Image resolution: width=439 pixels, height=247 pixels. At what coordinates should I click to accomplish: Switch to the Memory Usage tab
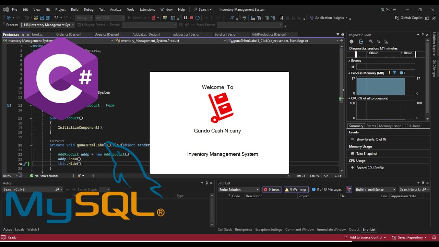pyautogui.click(x=390, y=126)
